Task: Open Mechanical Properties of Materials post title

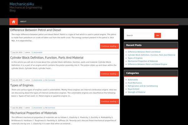Action: coord(34,113)
